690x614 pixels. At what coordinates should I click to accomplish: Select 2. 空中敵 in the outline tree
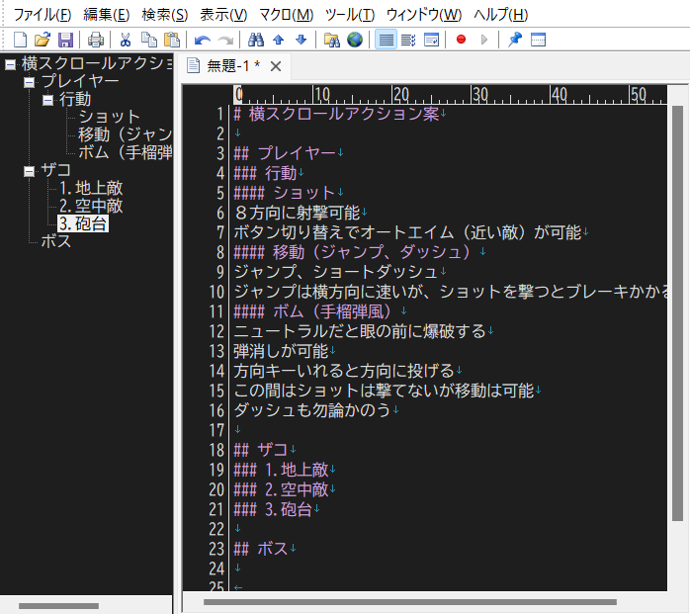90,207
